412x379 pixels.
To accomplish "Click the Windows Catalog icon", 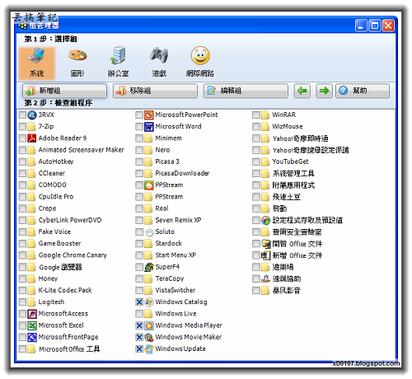I will (x=149, y=302).
